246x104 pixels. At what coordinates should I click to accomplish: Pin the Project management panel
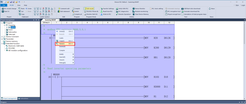(36, 20)
